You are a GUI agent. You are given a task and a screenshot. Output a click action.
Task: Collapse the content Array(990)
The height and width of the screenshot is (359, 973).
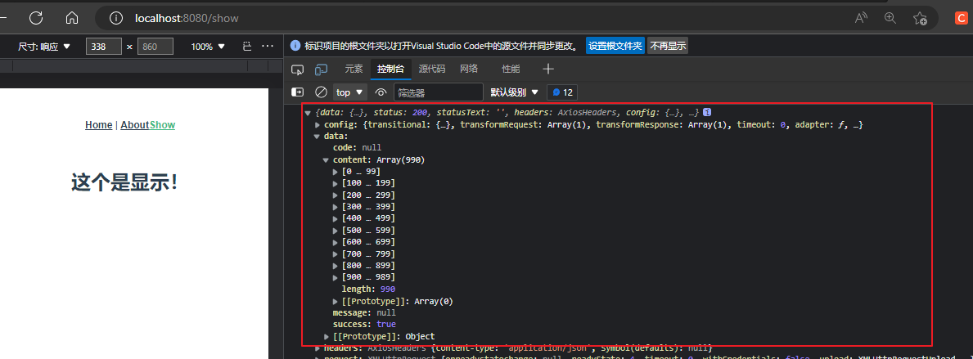click(x=327, y=160)
